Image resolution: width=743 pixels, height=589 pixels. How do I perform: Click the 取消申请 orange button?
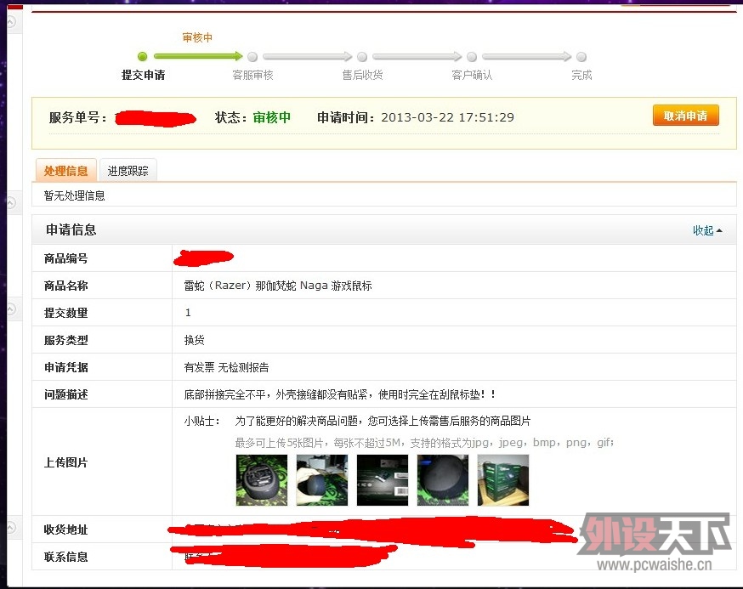tap(686, 115)
